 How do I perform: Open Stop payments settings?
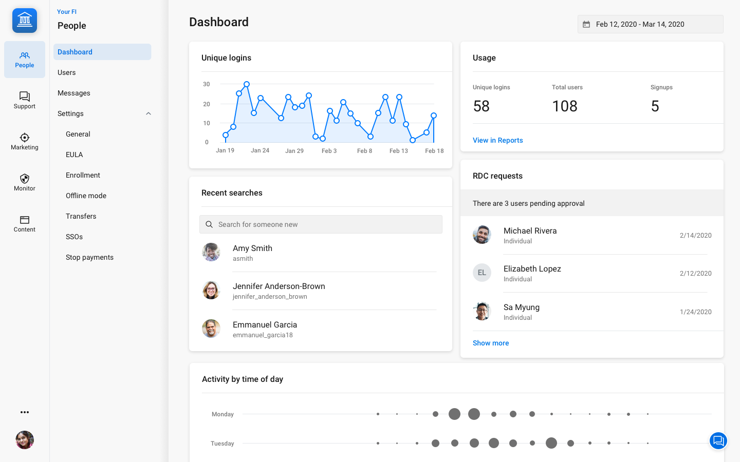[x=89, y=257]
